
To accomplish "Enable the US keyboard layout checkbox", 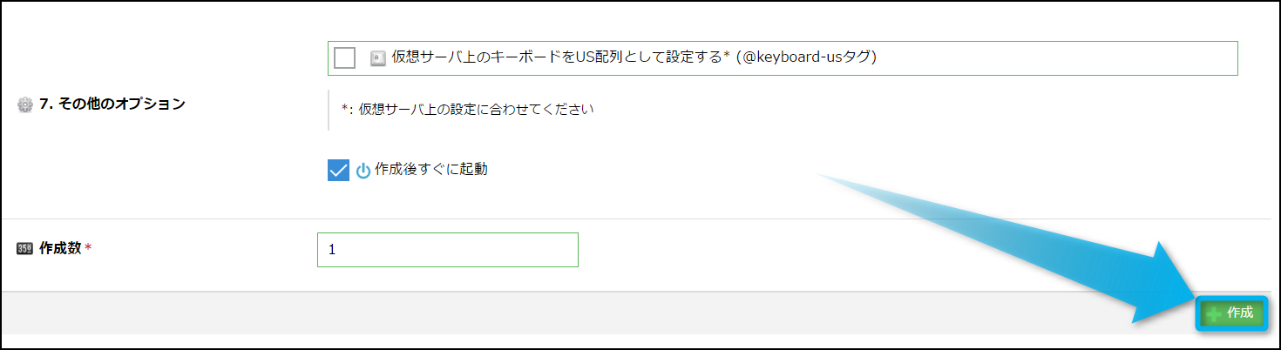I will click(345, 58).
